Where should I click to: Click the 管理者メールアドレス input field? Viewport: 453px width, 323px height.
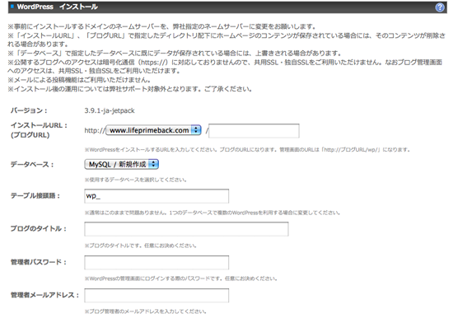(x=156, y=296)
